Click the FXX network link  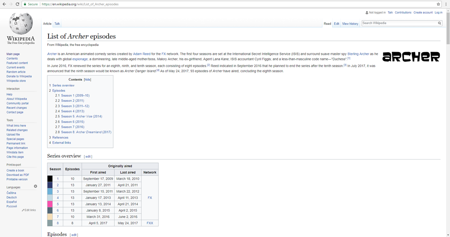coord(150,223)
